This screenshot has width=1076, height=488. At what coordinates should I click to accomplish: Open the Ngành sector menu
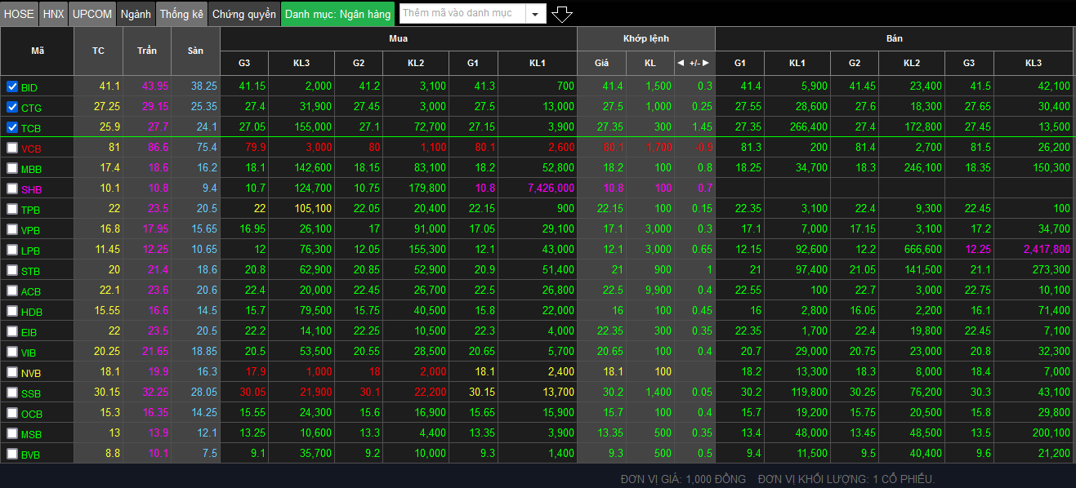tap(136, 14)
